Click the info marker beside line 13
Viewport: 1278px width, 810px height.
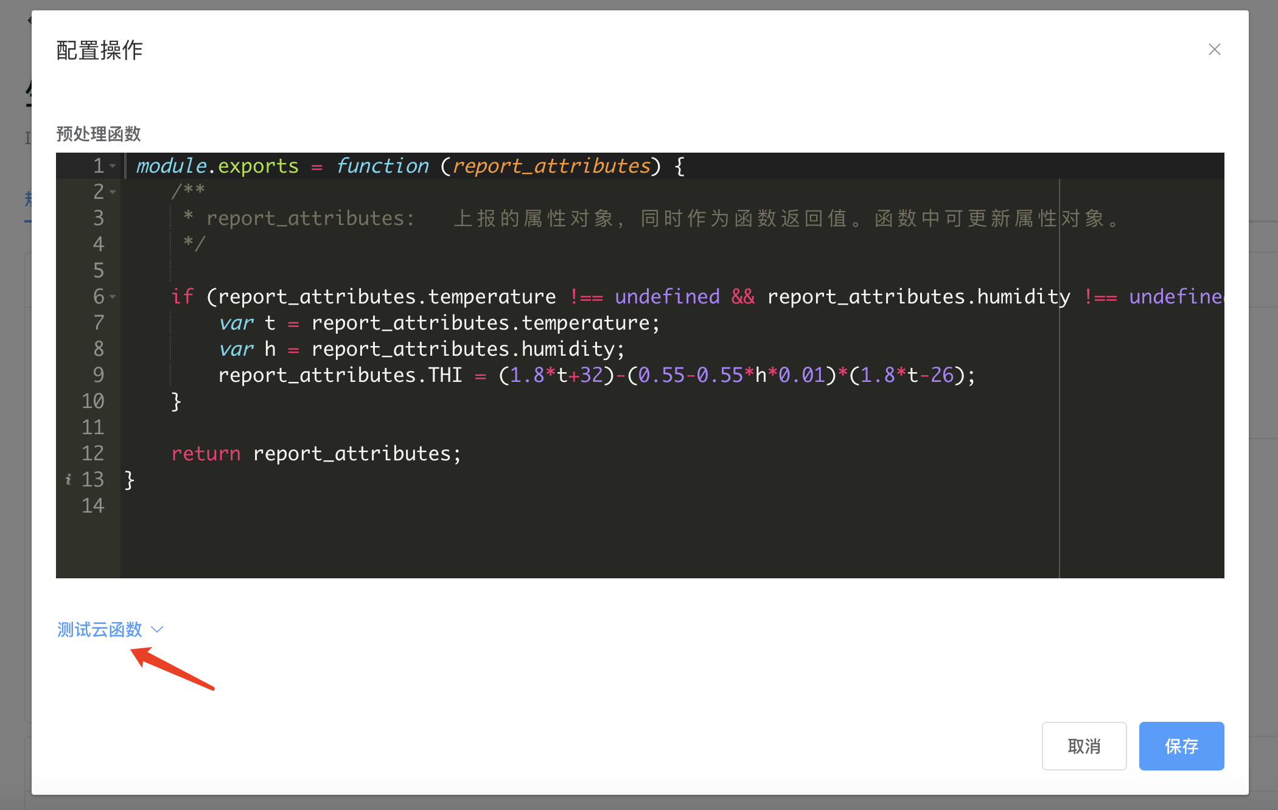pyautogui.click(x=68, y=480)
